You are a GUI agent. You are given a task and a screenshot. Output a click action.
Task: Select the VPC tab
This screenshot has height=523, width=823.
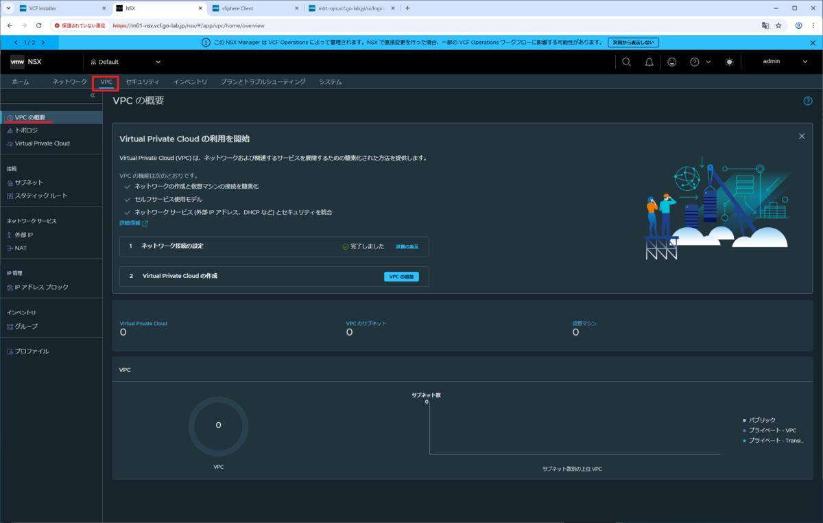click(x=106, y=82)
